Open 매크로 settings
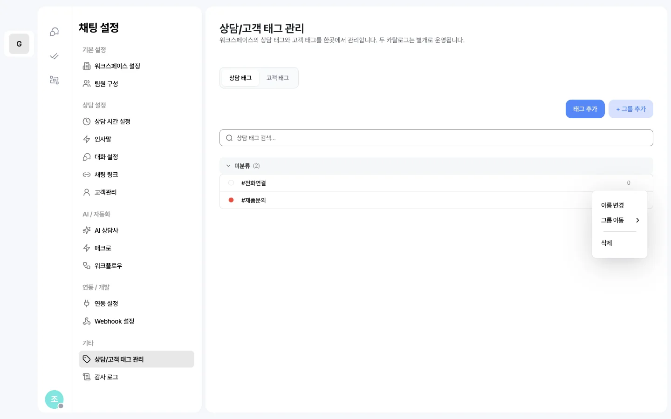The image size is (671, 419). 137,248
